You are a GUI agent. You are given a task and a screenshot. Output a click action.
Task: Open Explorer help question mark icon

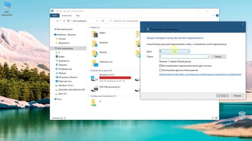click(x=217, y=16)
